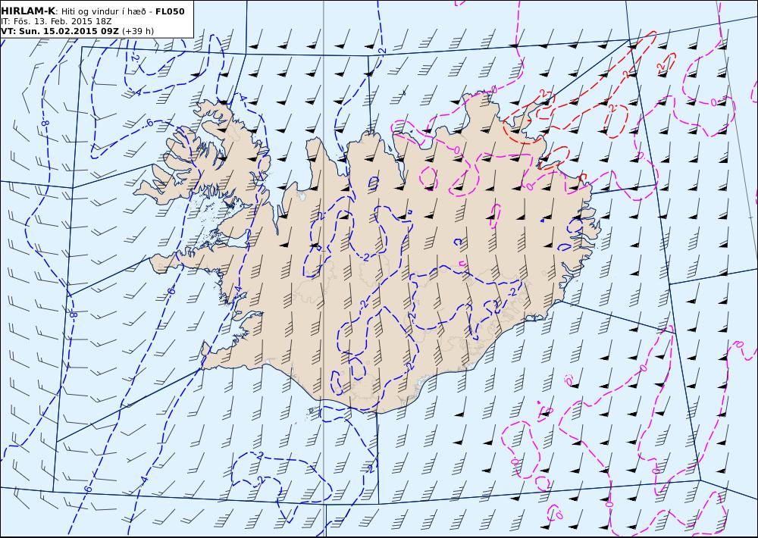758x538 pixels.
Task: Click the 'Hiti og vindur í hæð' title text
Action: (x=103, y=11)
